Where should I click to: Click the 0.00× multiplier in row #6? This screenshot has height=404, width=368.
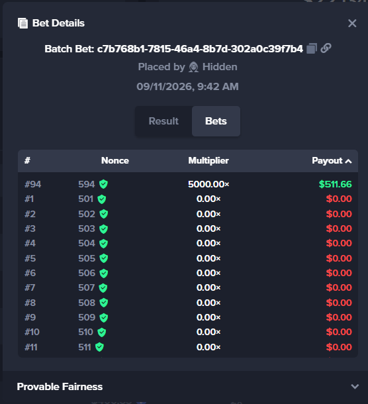click(x=208, y=273)
